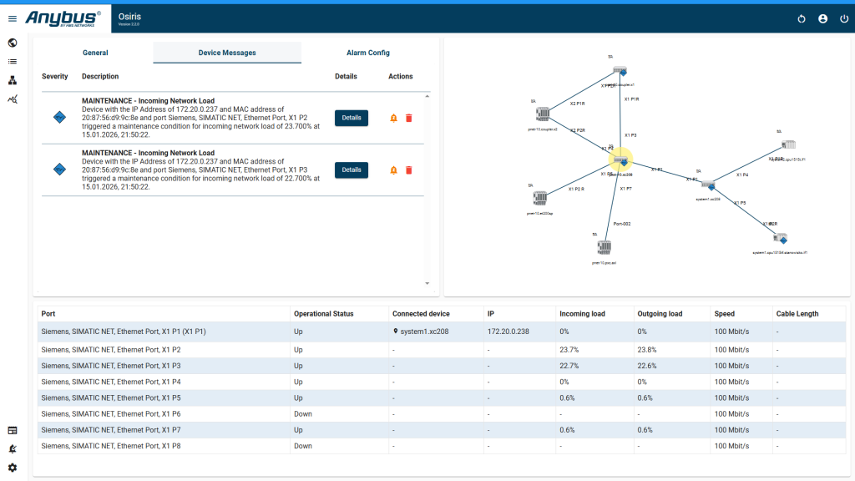
Task: Select the X1 P1 (X1 P1) port row
Action: tap(442, 332)
